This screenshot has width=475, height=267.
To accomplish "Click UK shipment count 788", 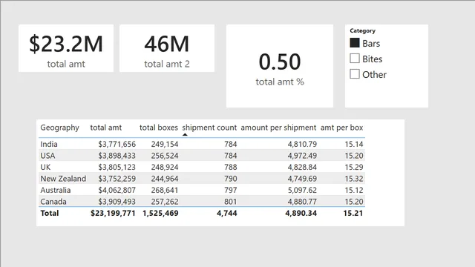I will click(x=231, y=167).
